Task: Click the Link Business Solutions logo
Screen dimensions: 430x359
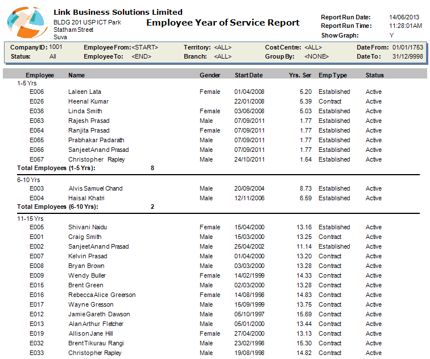Action: coord(27,22)
